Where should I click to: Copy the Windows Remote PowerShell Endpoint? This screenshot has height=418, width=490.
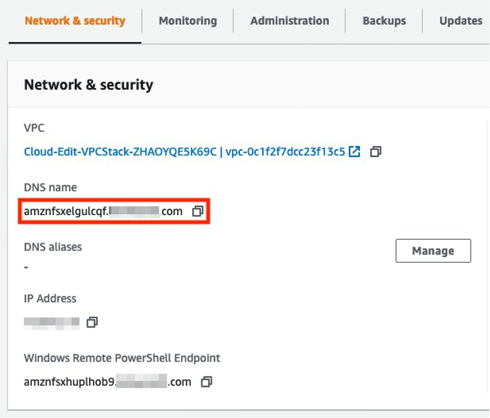tap(208, 382)
